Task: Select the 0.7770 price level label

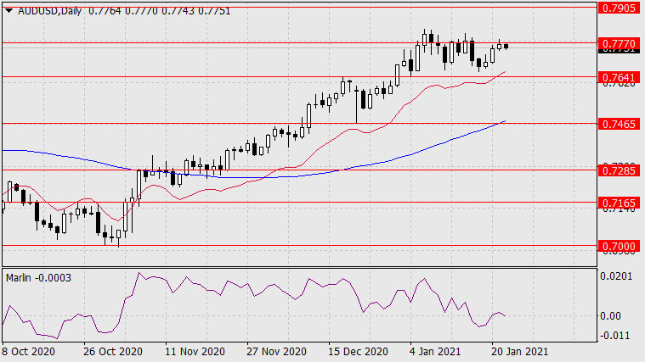Action: point(619,43)
